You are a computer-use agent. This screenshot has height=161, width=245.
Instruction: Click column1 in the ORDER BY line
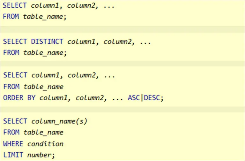tap(54, 98)
